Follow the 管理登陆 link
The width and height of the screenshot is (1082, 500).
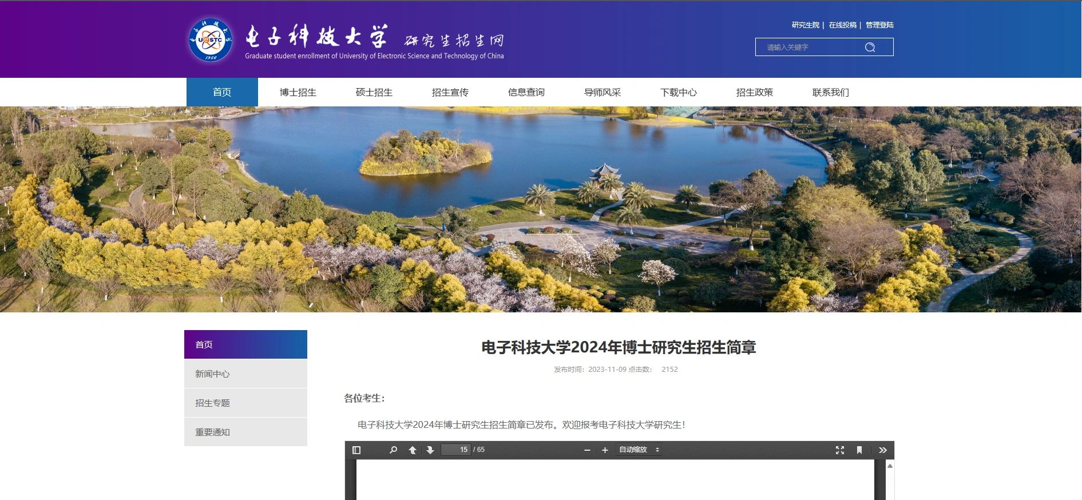click(x=879, y=25)
